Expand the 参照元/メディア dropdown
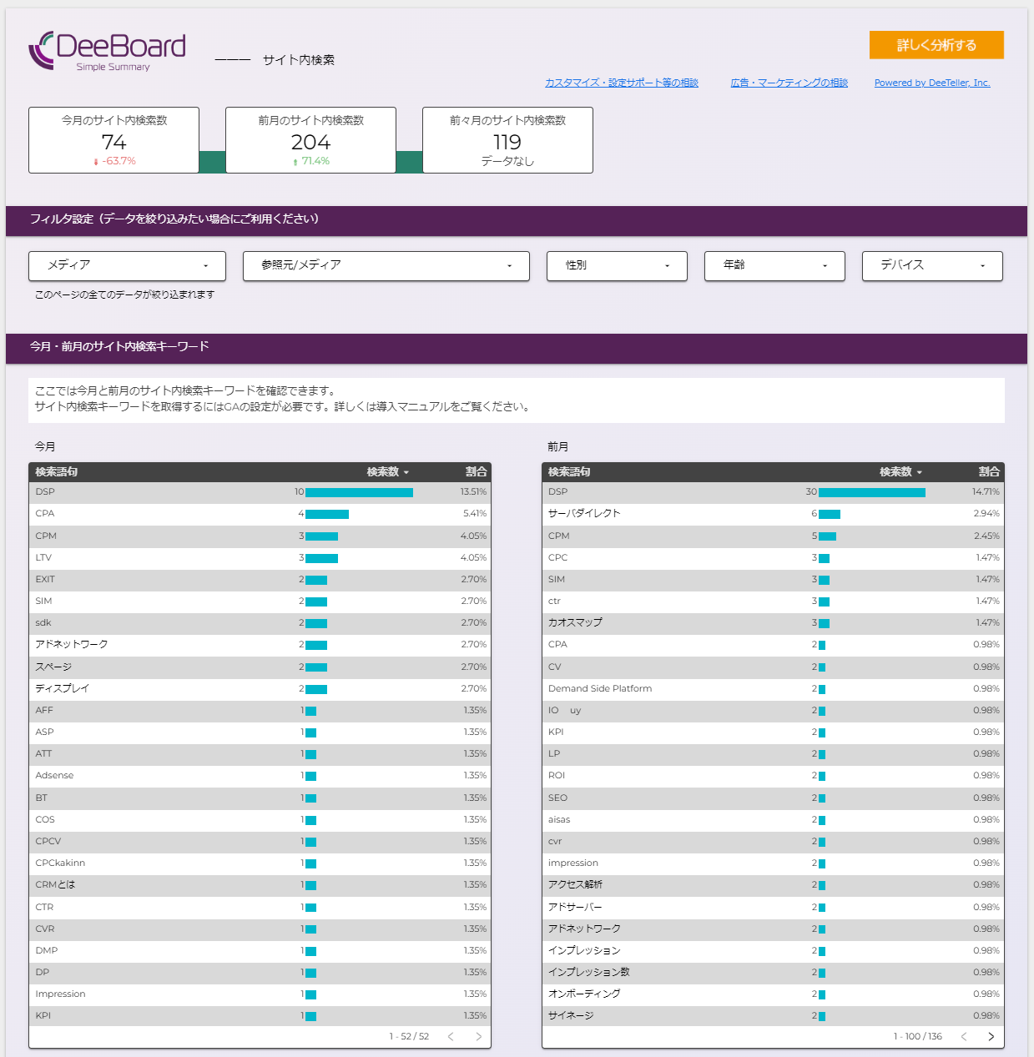The height and width of the screenshot is (1057, 1034). pos(386,265)
